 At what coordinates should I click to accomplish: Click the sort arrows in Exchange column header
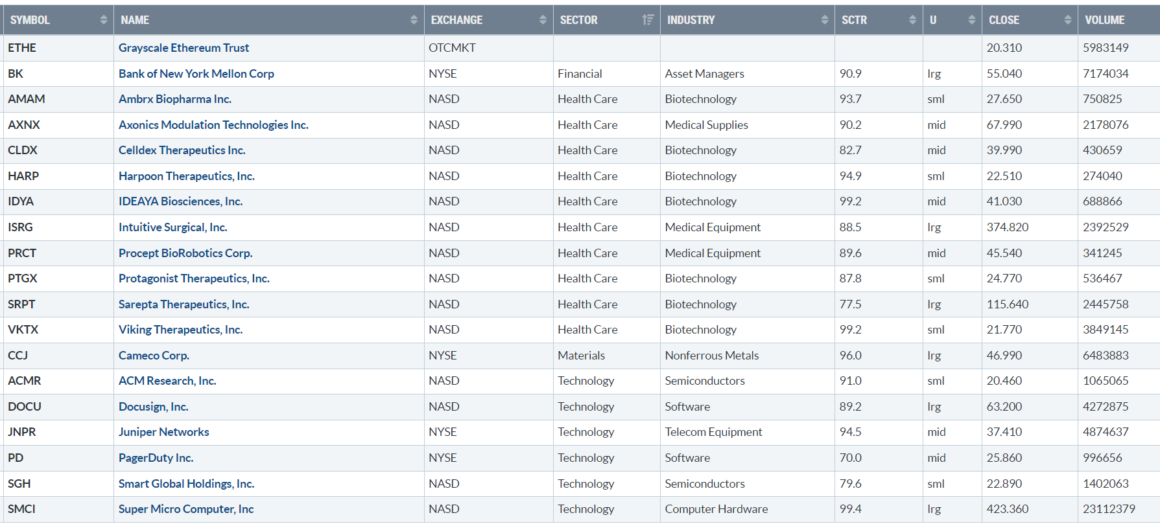(543, 20)
